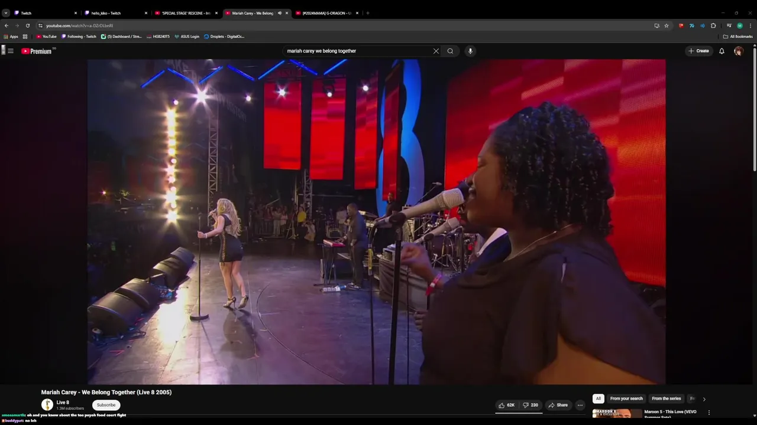
Task: Click the video player to pause playback
Action: click(x=376, y=221)
